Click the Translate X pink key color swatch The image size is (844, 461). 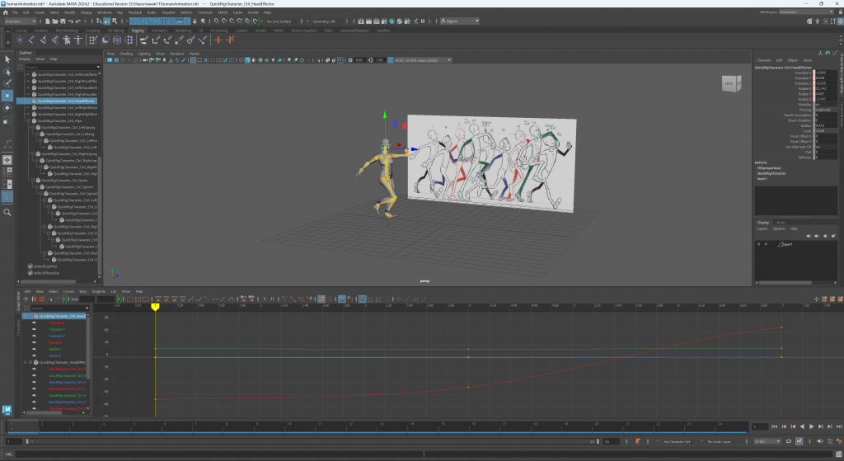(x=814, y=73)
